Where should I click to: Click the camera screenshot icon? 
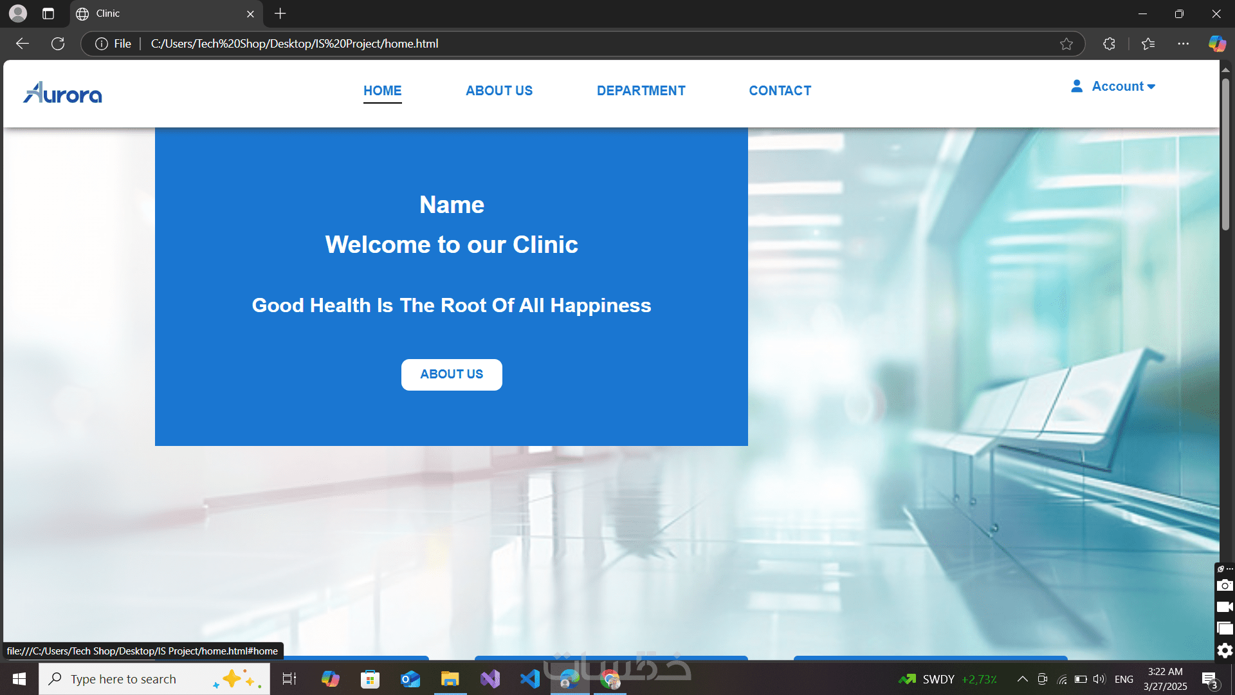pos(1225,586)
